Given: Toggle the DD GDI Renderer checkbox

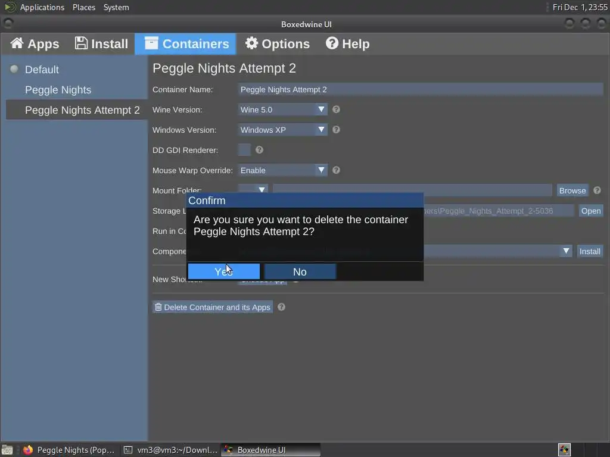Looking at the screenshot, I should click(x=244, y=150).
